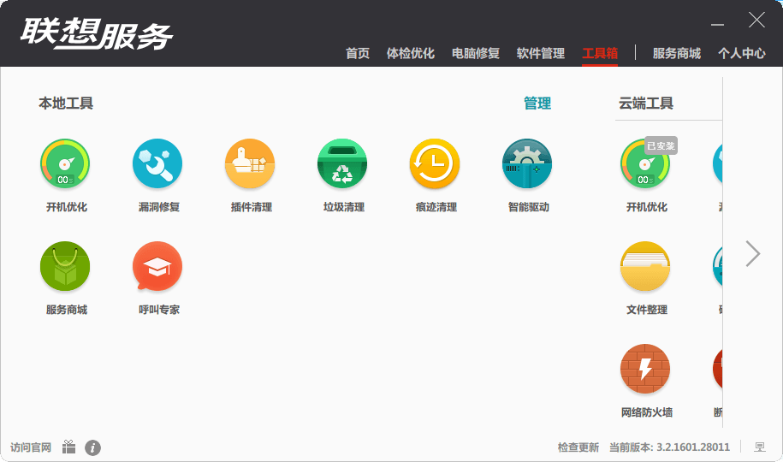Screen dimensions: 783x462
Task: Select the 软件管理 tab
Action: [x=541, y=53]
